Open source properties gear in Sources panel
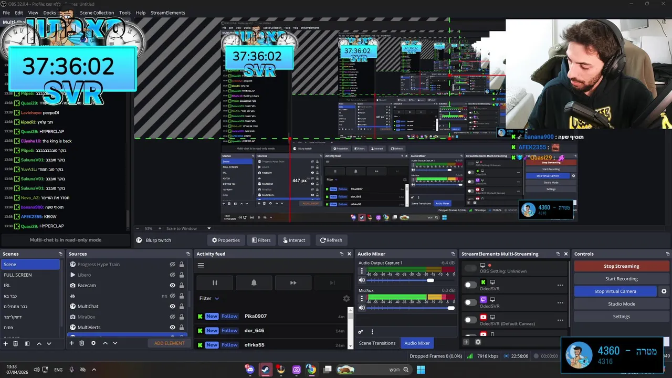 coord(93,343)
